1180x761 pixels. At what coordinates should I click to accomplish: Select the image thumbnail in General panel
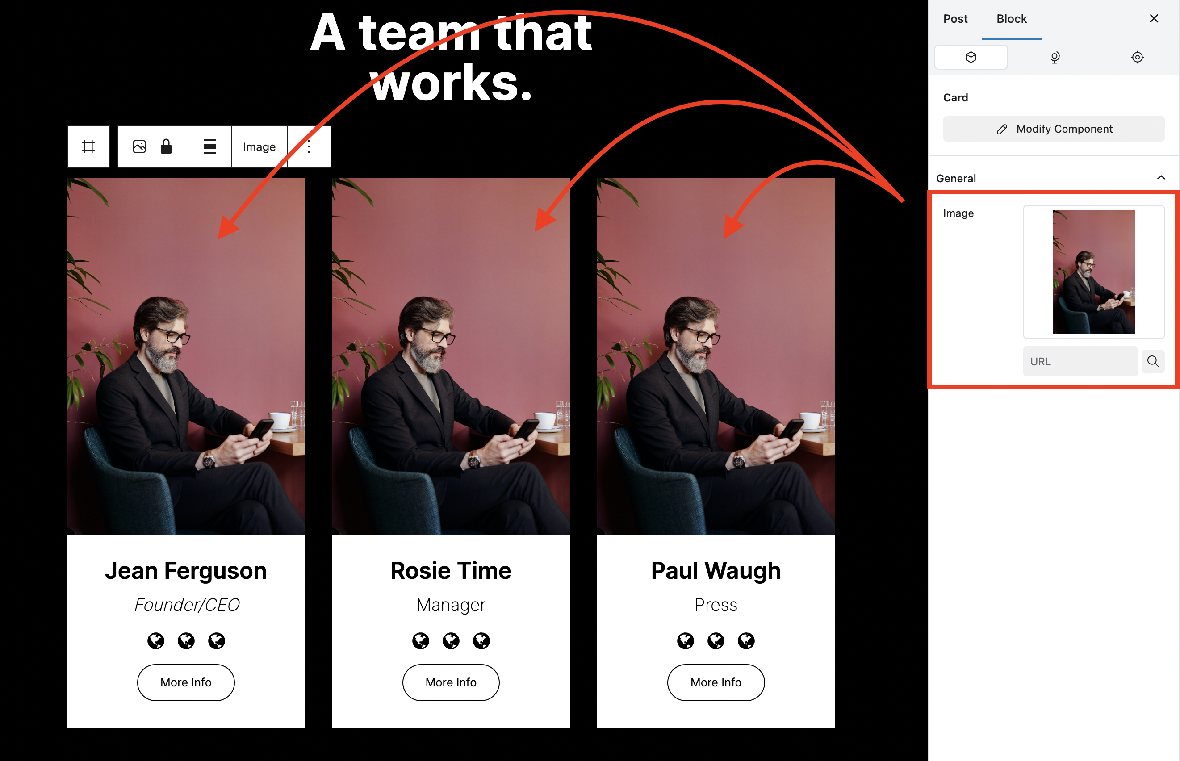point(1093,272)
